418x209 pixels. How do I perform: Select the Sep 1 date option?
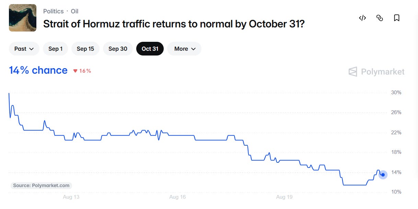click(x=55, y=49)
